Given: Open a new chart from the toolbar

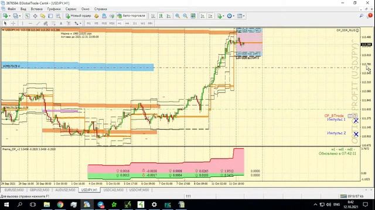Looking at the screenshot, I should click(5, 16).
